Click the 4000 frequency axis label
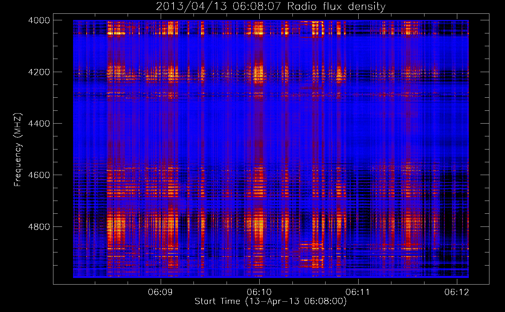Image resolution: width=505 pixels, height=312 pixels. pyautogui.click(x=39, y=20)
